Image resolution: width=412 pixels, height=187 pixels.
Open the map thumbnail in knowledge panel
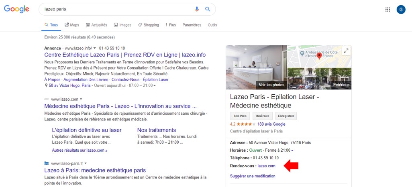pyautogui.click(x=319, y=56)
